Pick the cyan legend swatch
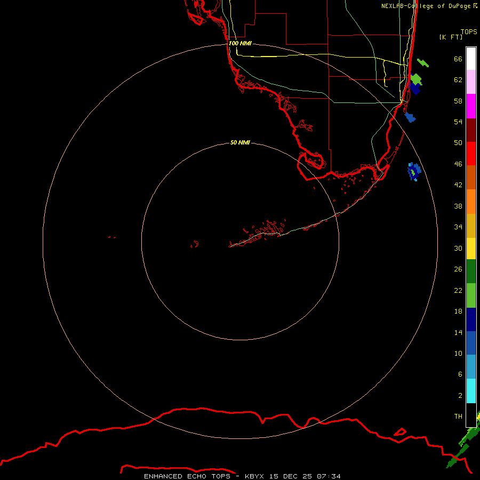The width and height of the screenshot is (480, 480). click(471, 391)
